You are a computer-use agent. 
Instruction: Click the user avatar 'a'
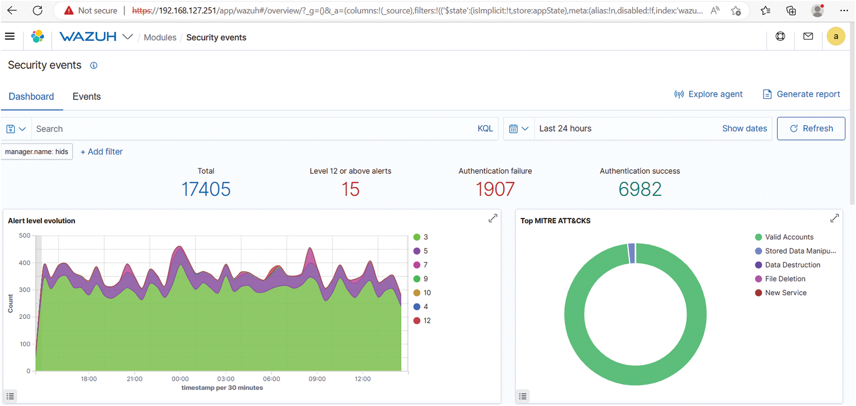click(x=835, y=37)
